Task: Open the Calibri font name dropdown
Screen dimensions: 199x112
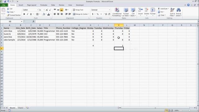Action: 38,10
